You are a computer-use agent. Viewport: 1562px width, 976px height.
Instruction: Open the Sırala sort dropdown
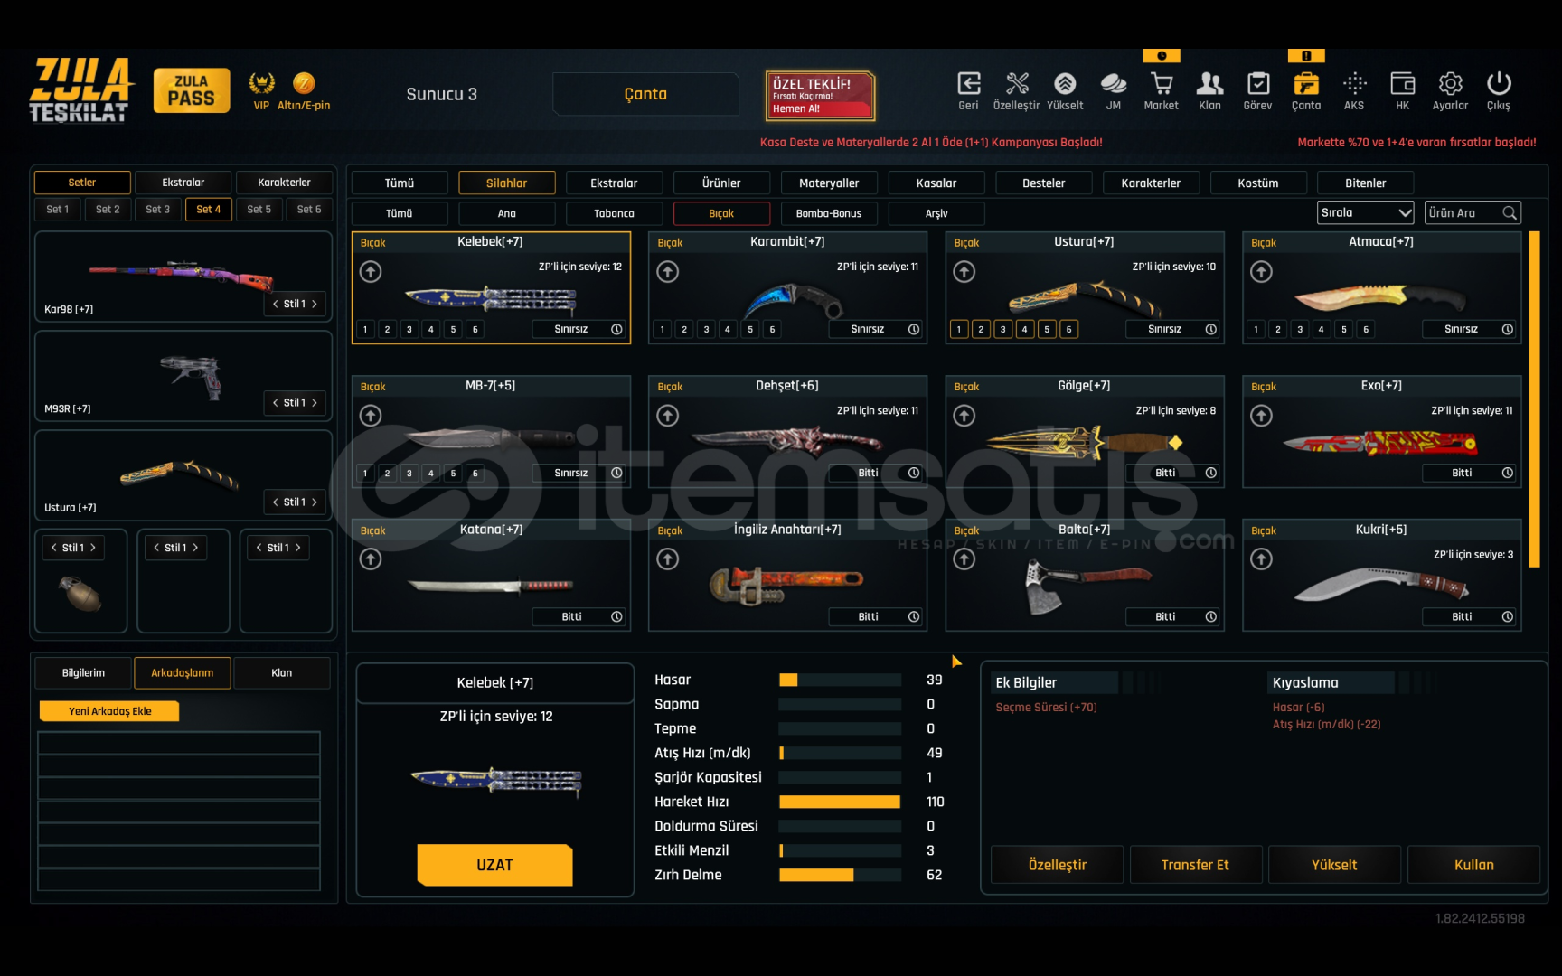[1365, 213]
